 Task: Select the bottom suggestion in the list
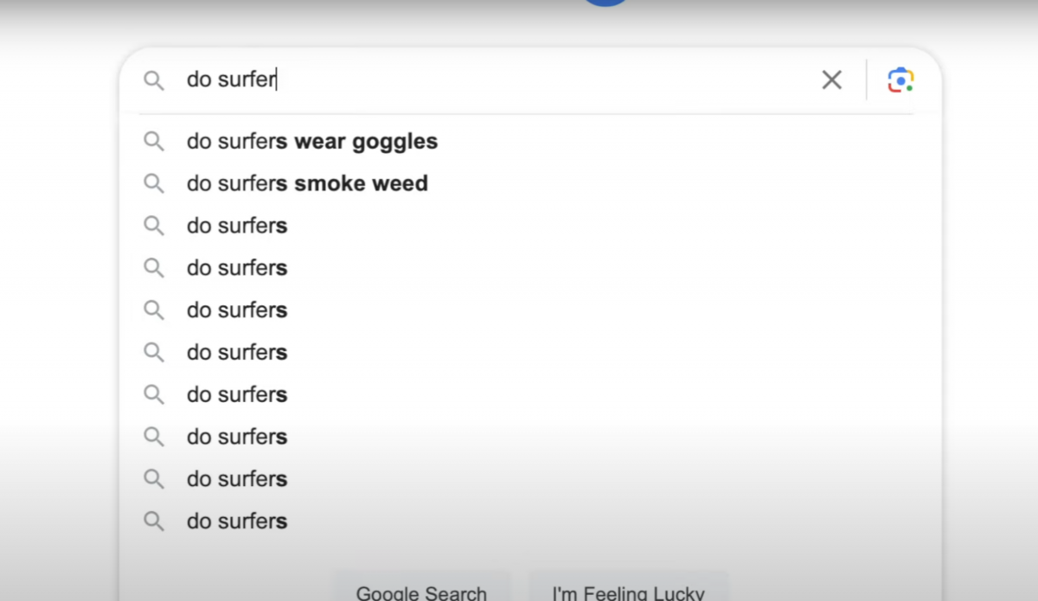(x=236, y=521)
